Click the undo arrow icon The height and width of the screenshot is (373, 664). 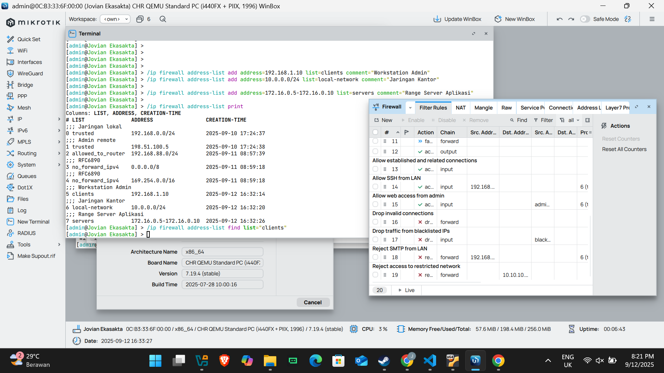pyautogui.click(x=560, y=19)
